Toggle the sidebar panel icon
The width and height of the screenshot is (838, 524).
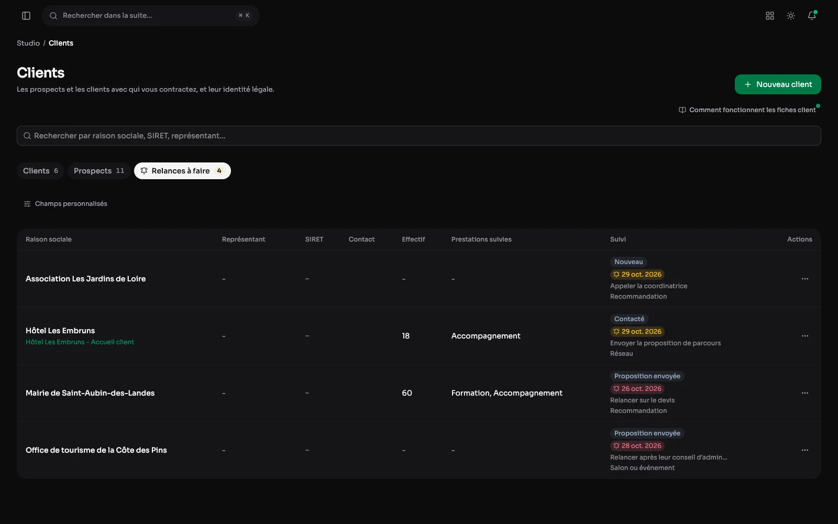coord(26,16)
